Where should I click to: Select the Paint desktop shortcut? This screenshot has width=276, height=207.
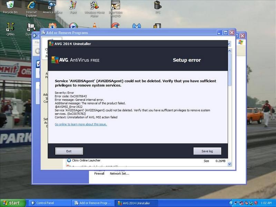(73, 7)
